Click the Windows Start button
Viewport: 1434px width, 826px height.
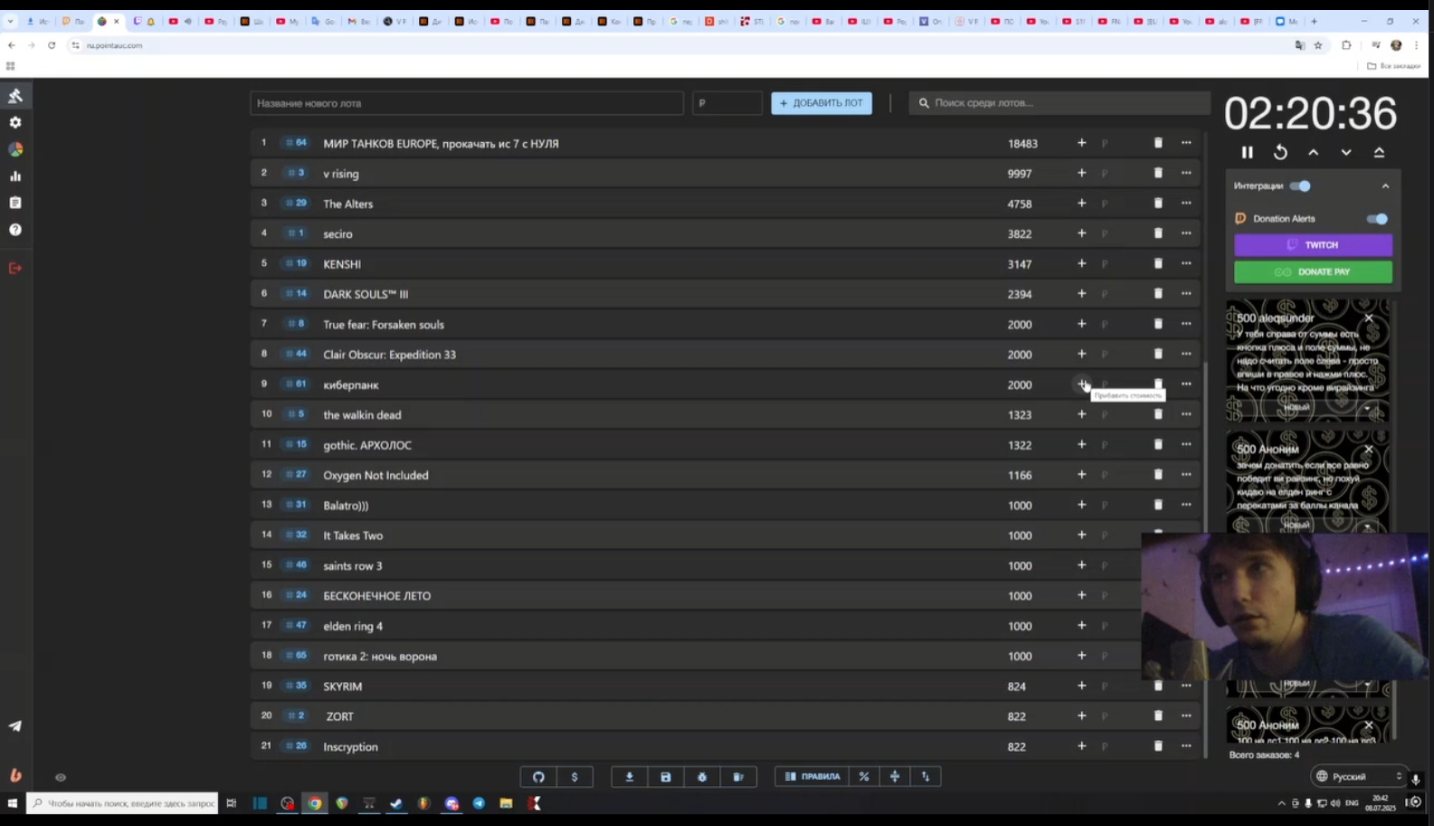pos(13,803)
